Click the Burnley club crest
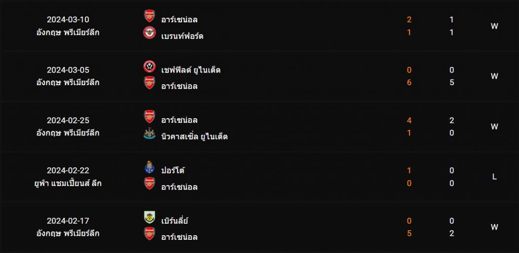Screen dimensions: 519x253 (x=150, y=217)
